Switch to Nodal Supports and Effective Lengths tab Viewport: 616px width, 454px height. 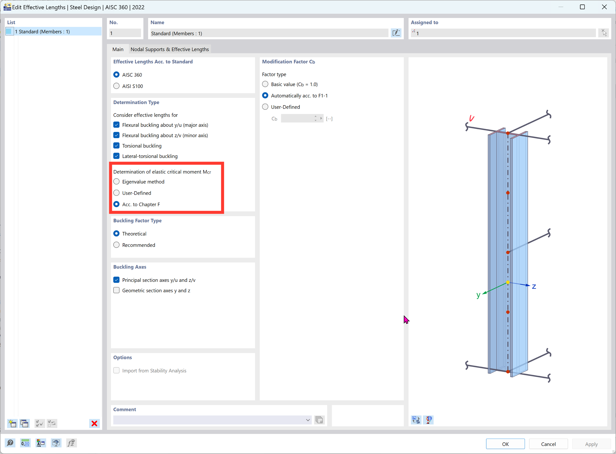(x=169, y=49)
